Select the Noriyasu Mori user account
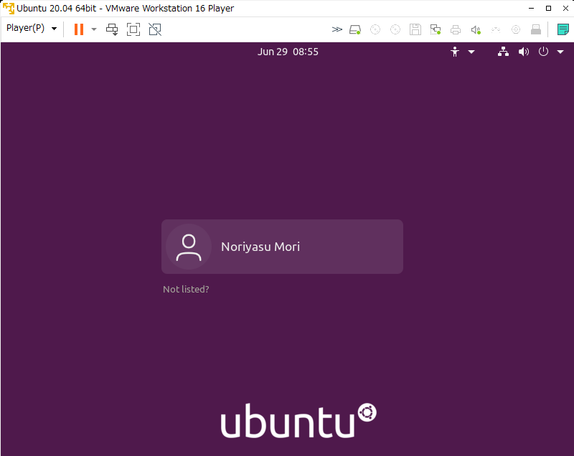The image size is (574, 456). [282, 247]
